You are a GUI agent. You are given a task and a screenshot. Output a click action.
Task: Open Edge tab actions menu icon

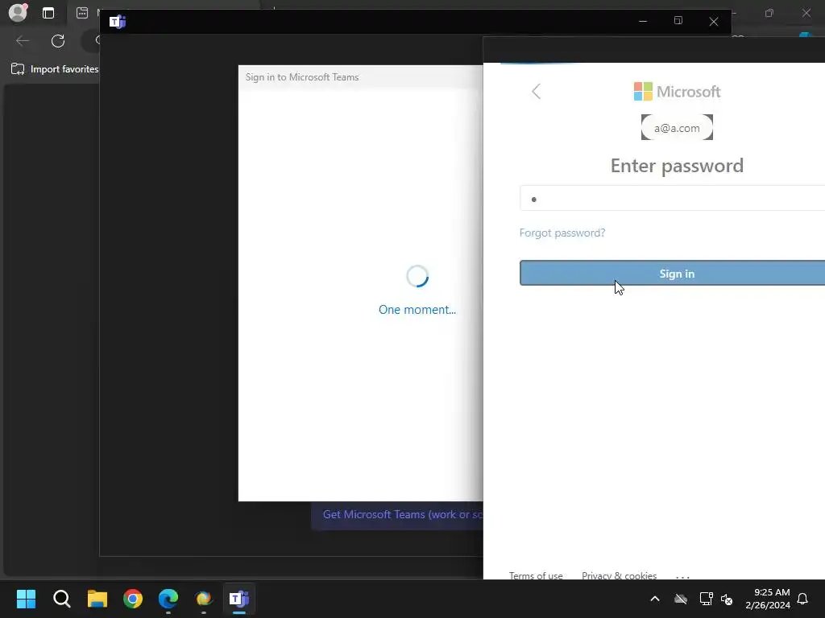tap(48, 13)
